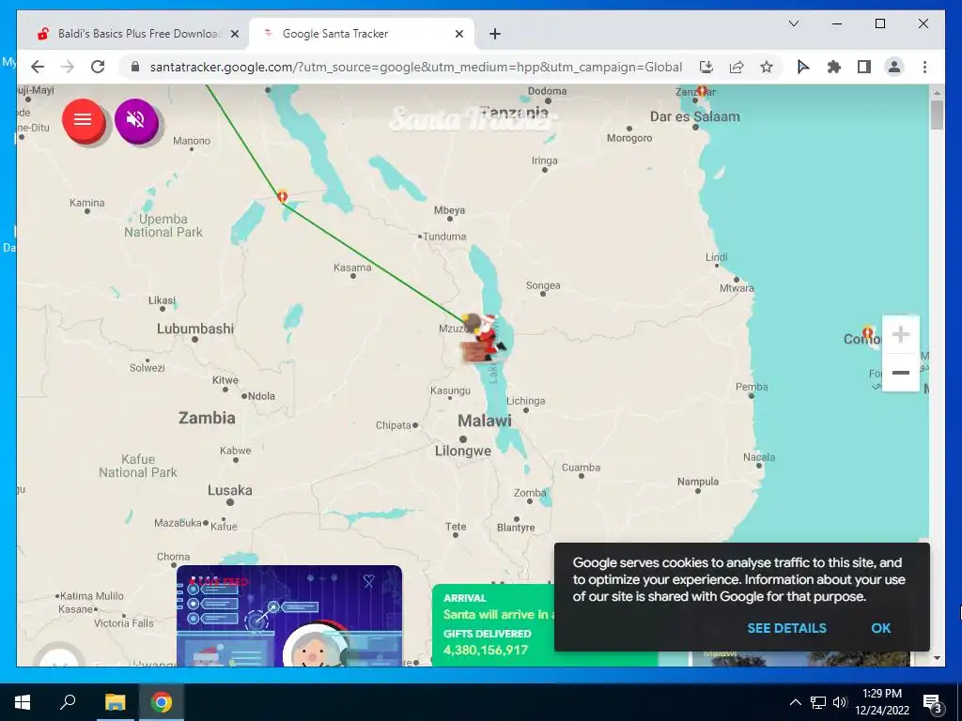Screen dimensions: 962x721
Task: Open File Explorer from taskbar
Action: (x=115, y=702)
